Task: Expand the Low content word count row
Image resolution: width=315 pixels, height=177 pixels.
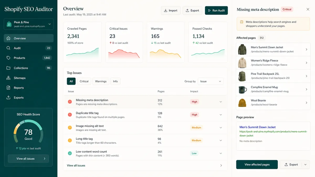Action: pyautogui.click(x=220, y=153)
